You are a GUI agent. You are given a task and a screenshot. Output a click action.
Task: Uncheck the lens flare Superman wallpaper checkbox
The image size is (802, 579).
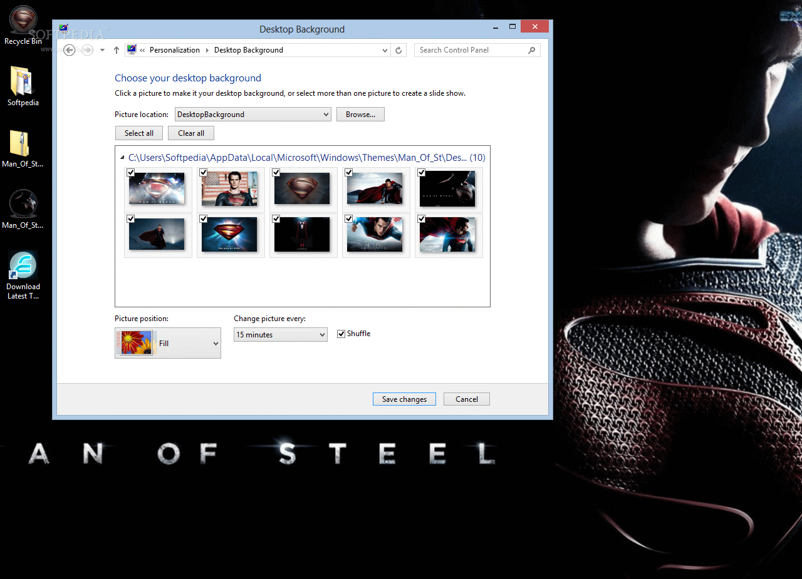(422, 218)
